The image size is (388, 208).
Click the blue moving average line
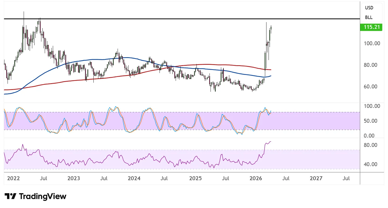coord(104,59)
